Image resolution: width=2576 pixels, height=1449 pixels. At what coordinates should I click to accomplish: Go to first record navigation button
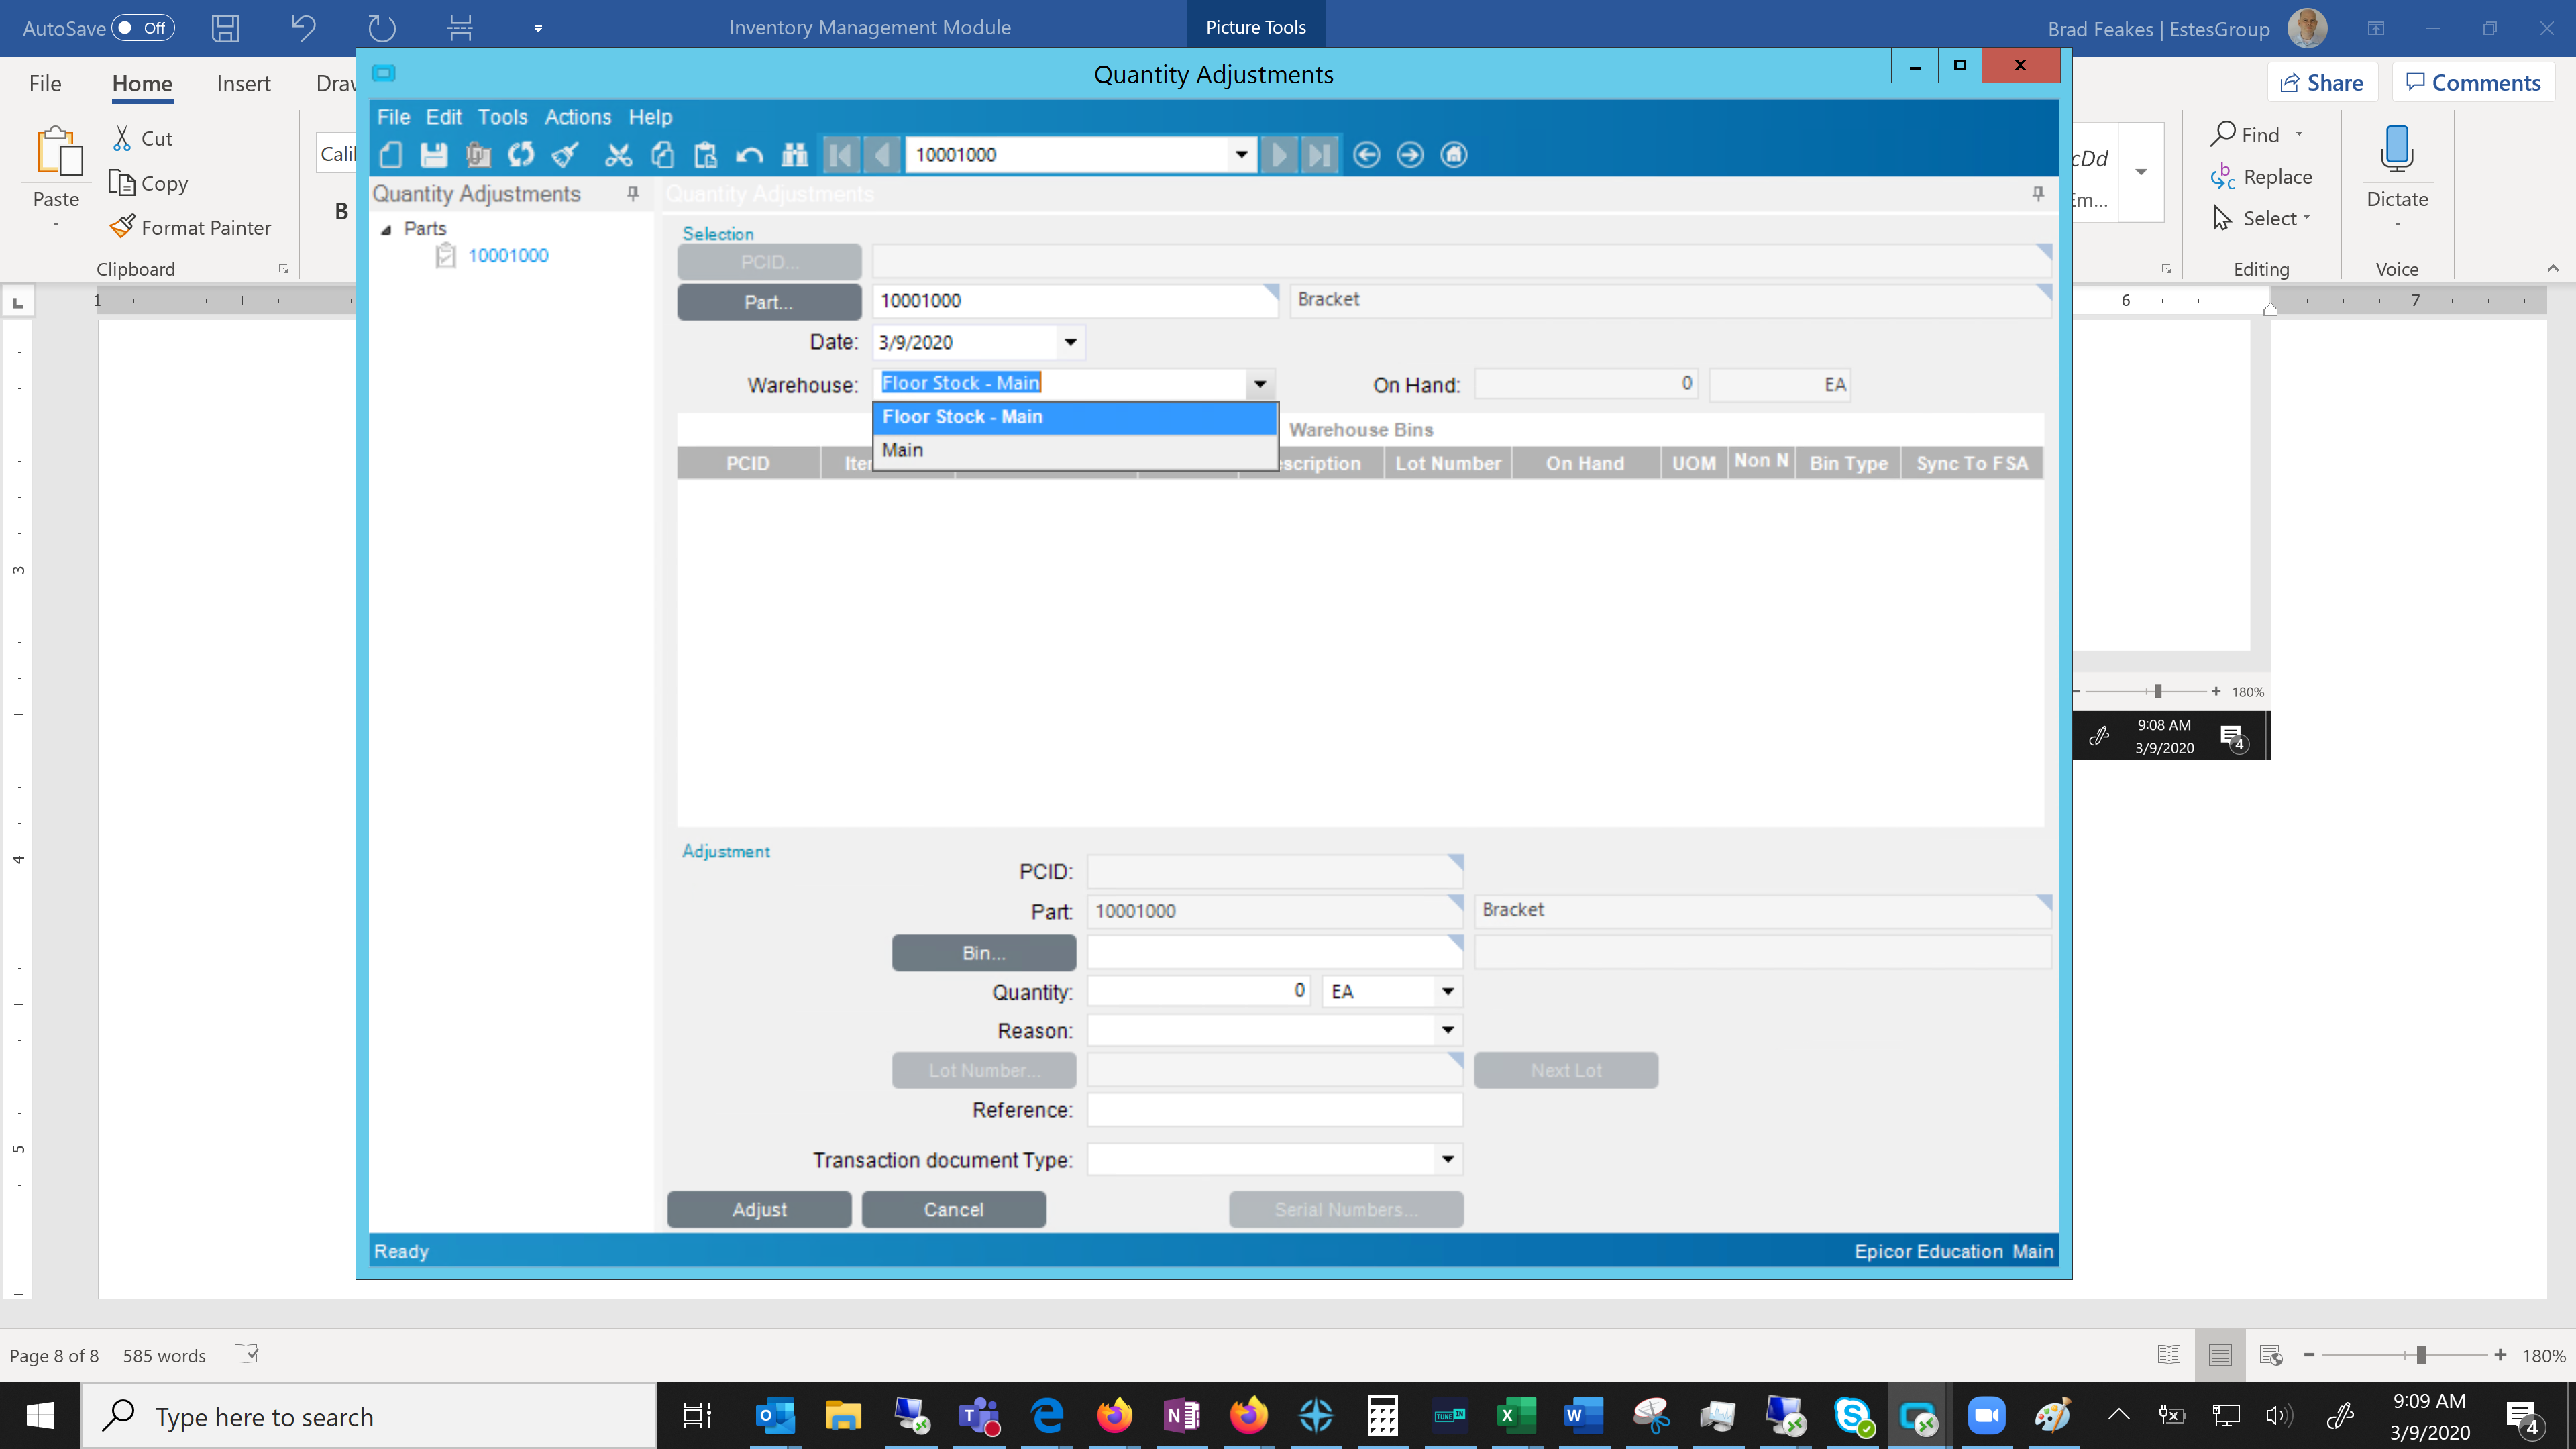[841, 154]
